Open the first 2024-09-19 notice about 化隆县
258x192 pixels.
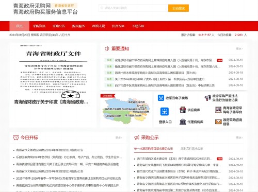coord(165,60)
